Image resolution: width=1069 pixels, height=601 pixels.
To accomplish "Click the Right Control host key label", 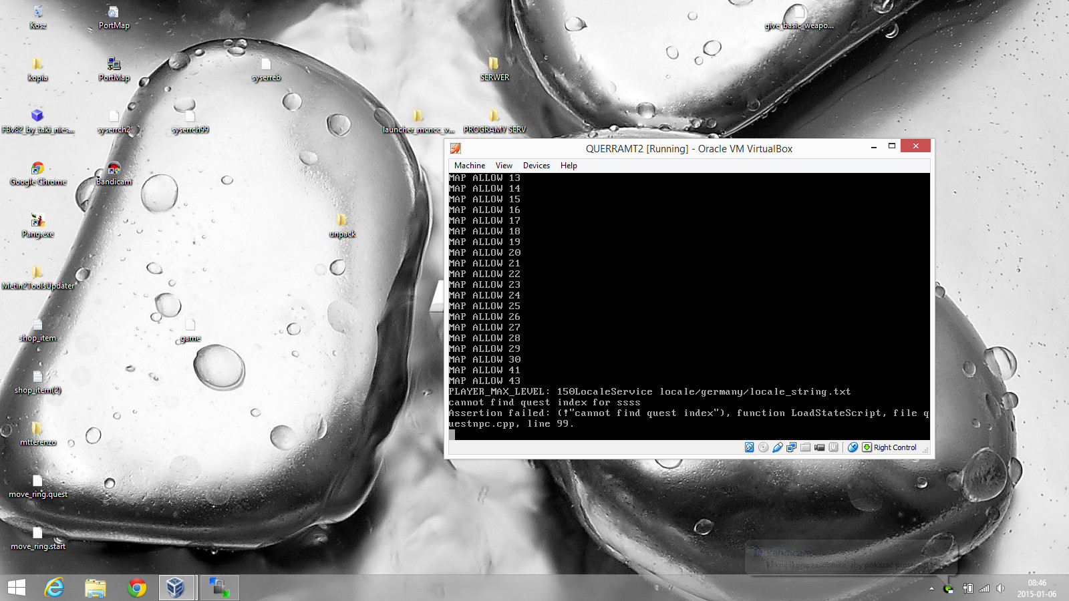I will coord(895,447).
